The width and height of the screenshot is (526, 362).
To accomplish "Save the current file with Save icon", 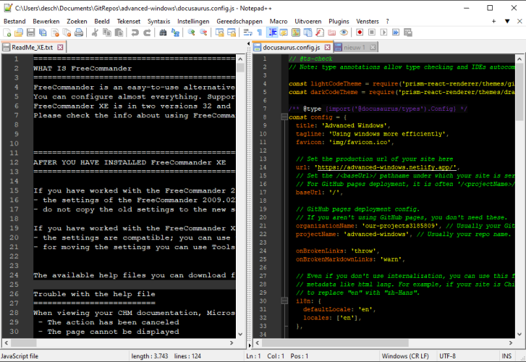I will pyautogui.click(x=31, y=33).
